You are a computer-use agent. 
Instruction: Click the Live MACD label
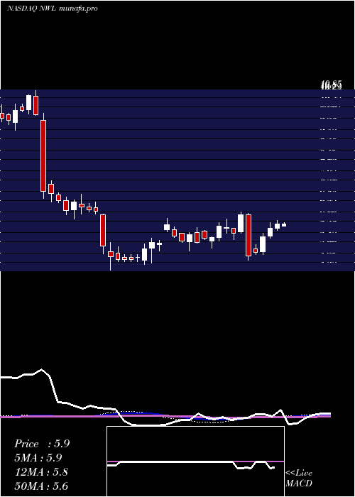(x=299, y=479)
